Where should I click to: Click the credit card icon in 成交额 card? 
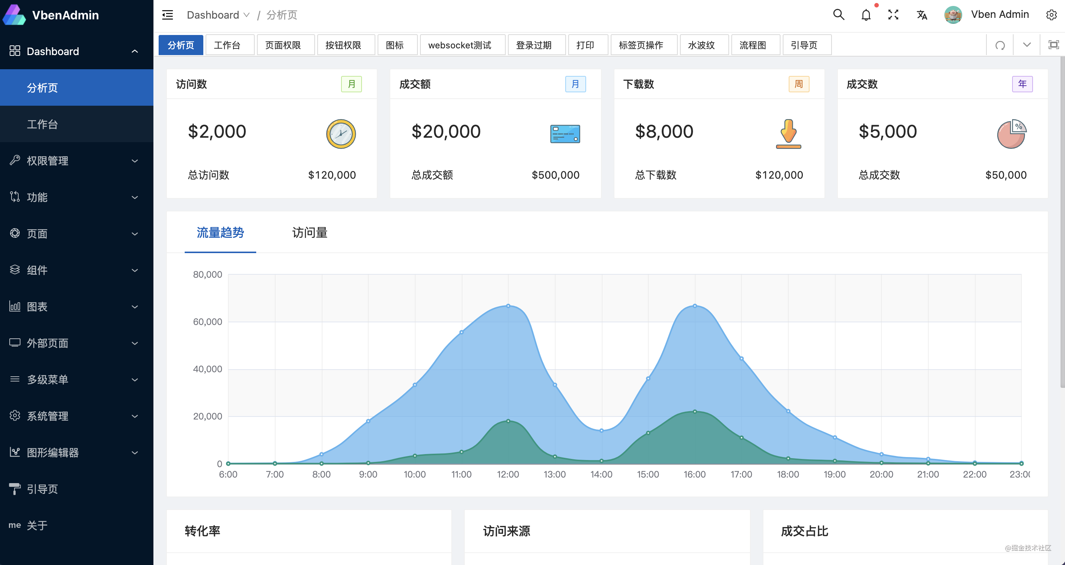(x=565, y=134)
